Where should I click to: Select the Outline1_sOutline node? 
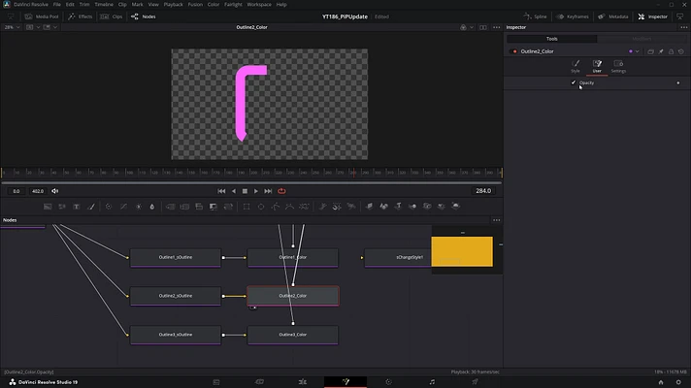pyautogui.click(x=176, y=258)
